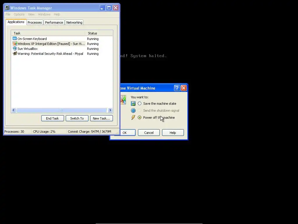
Task: Open the View menu
Action: coord(31,14)
